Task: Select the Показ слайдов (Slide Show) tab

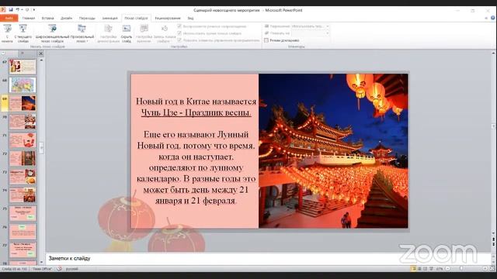Action: pos(136,18)
